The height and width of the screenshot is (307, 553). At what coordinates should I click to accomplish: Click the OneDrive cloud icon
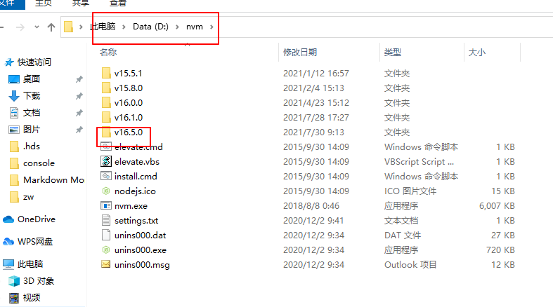click(8, 219)
